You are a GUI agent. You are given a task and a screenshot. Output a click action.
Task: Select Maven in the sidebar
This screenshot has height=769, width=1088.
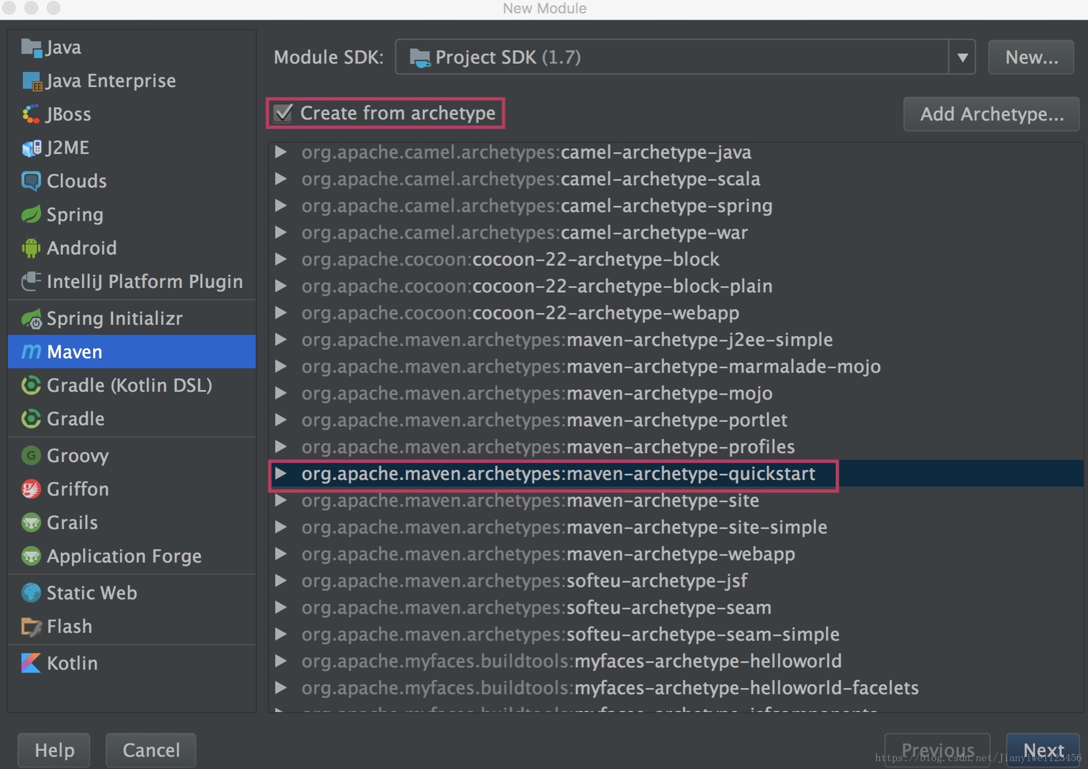coord(132,352)
